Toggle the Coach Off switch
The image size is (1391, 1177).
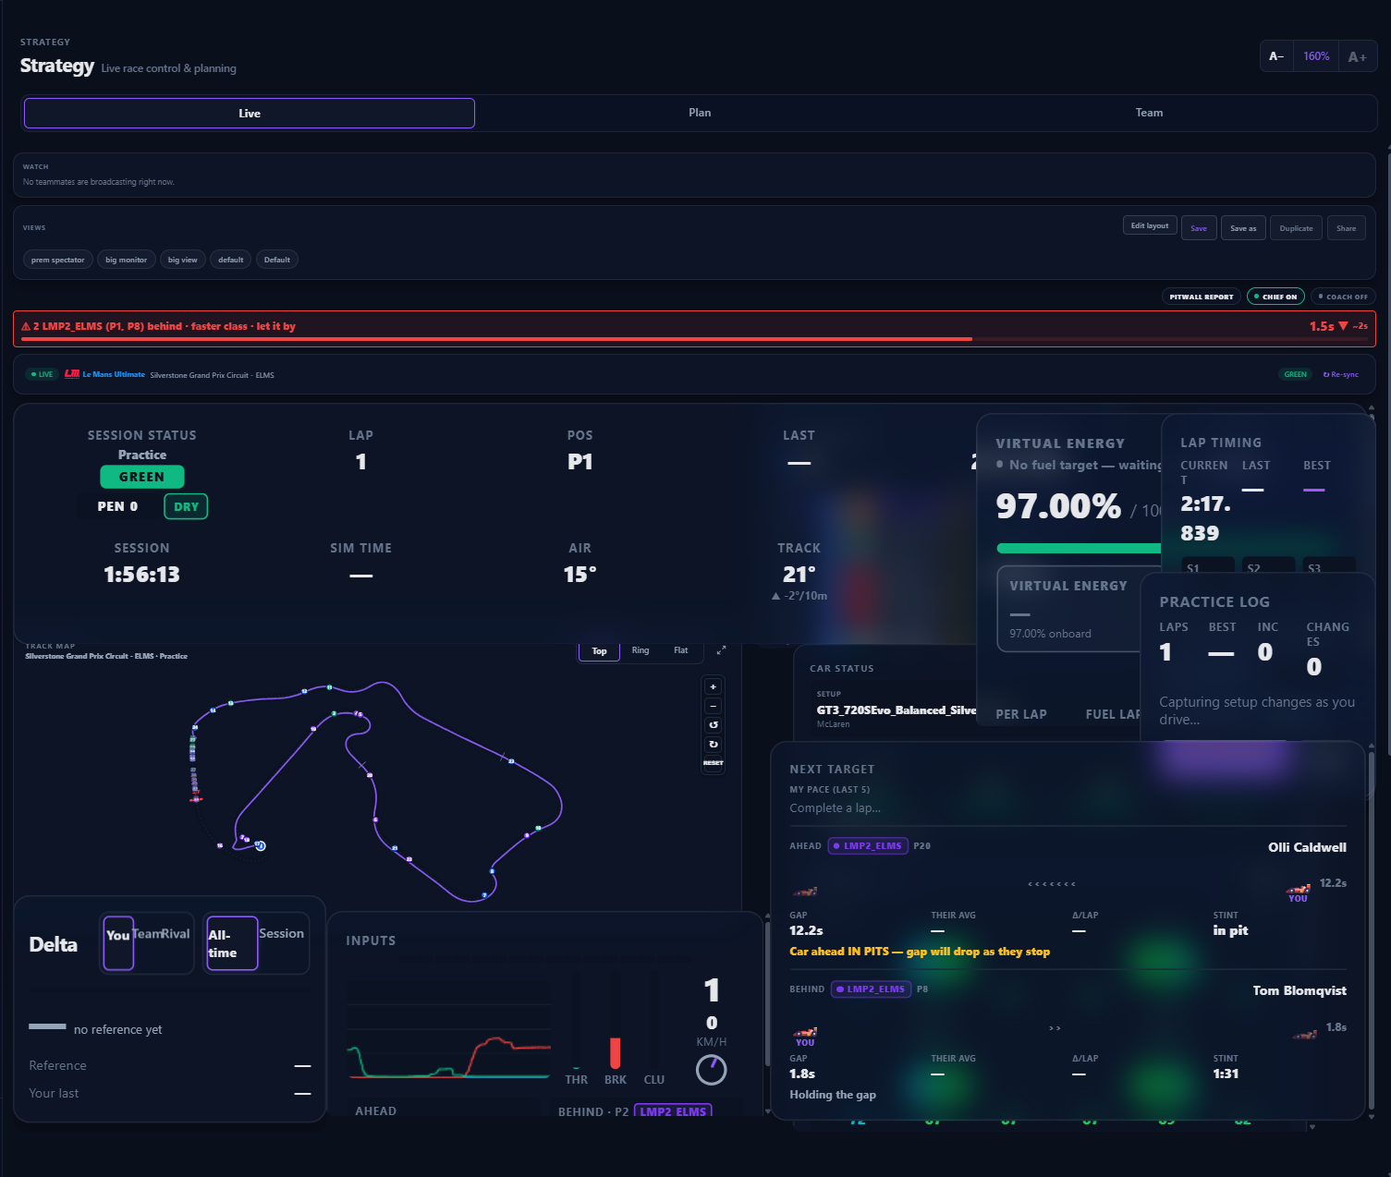1343,297
